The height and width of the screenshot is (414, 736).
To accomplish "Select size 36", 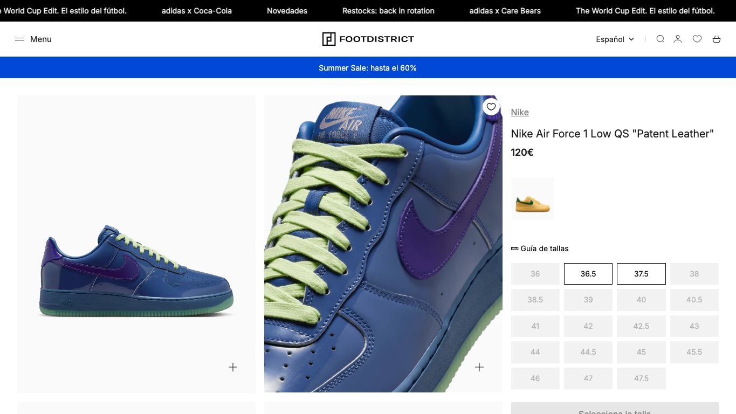I will [535, 274].
